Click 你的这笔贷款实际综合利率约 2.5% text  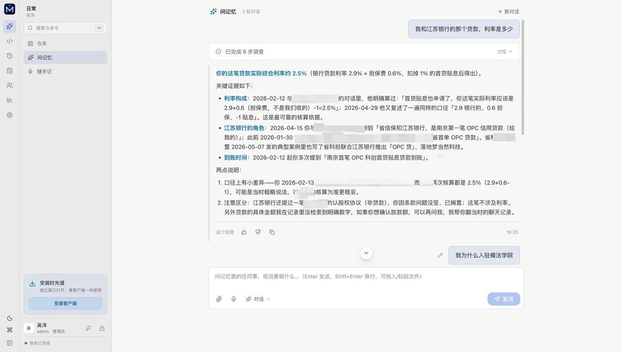[261, 74]
